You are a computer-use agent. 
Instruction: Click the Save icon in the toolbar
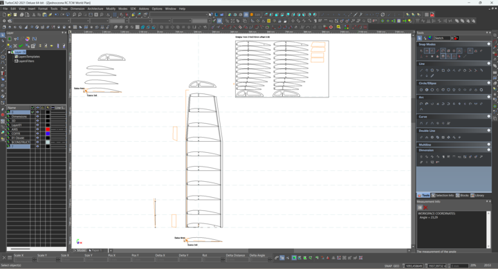15,15
